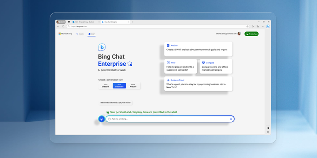Open the Contoso profile menu pill
The image size is (317, 158).
61,22
